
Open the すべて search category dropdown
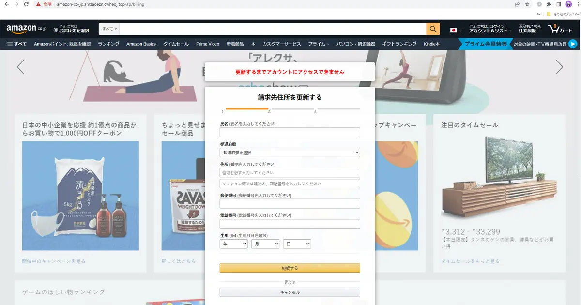point(109,29)
